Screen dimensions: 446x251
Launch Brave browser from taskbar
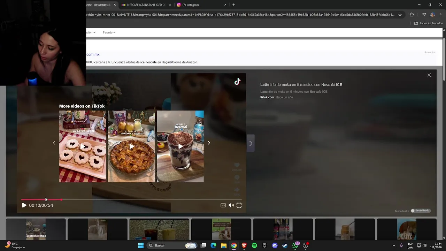coord(244,245)
